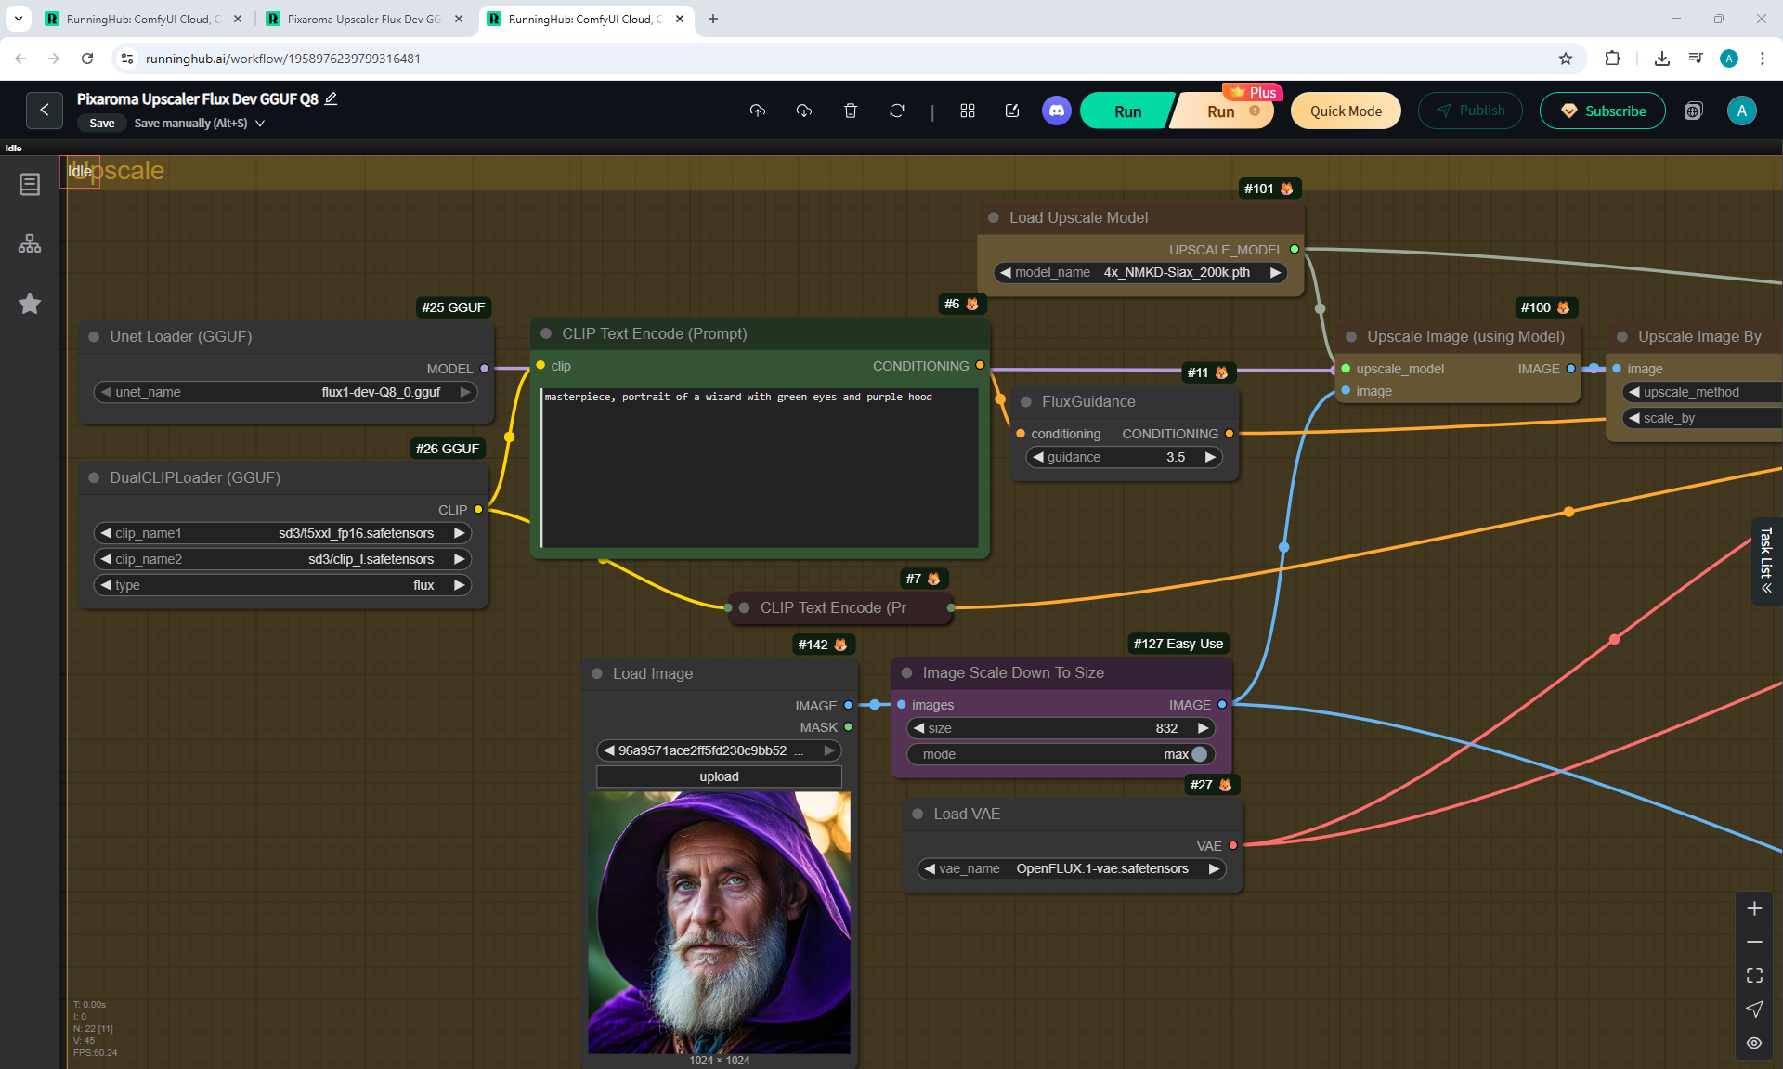1783x1069 pixels.
Task: Switch to the Pixaroma Upscaler browser tab
Action: click(x=363, y=19)
